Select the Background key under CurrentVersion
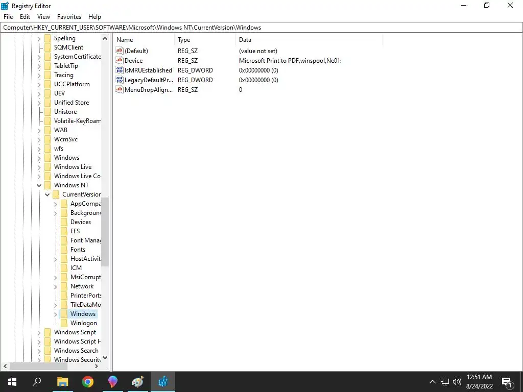 pos(85,213)
